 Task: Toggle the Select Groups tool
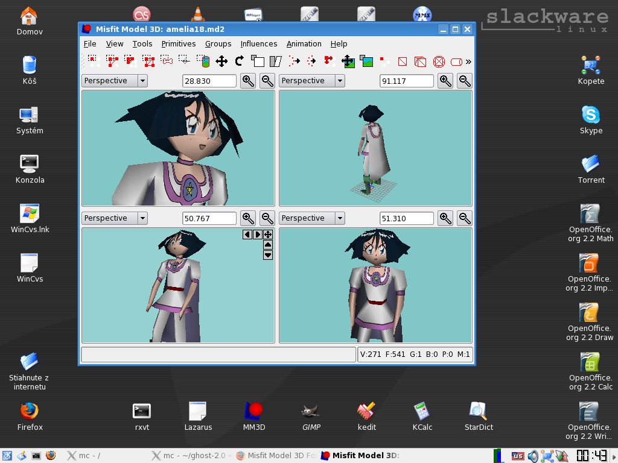click(x=148, y=61)
